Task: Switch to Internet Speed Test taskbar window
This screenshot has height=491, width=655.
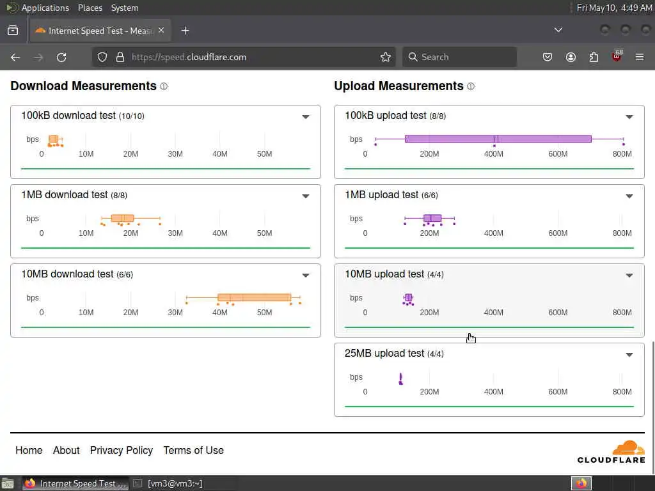Action: pos(75,483)
